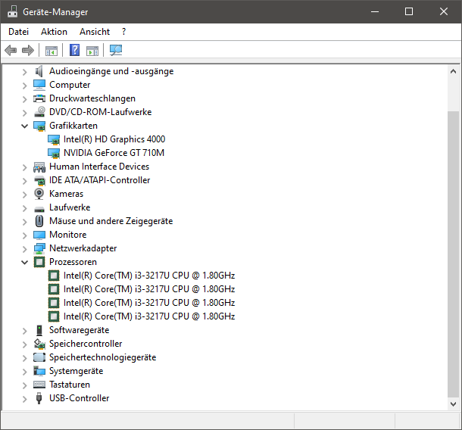The height and width of the screenshot is (430, 462).
Task: Open the Geräte-Manager title bar icon
Action: point(12,11)
